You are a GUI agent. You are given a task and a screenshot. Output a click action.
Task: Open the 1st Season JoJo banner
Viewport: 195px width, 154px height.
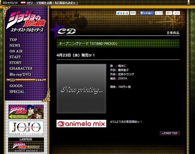(x=26, y=112)
